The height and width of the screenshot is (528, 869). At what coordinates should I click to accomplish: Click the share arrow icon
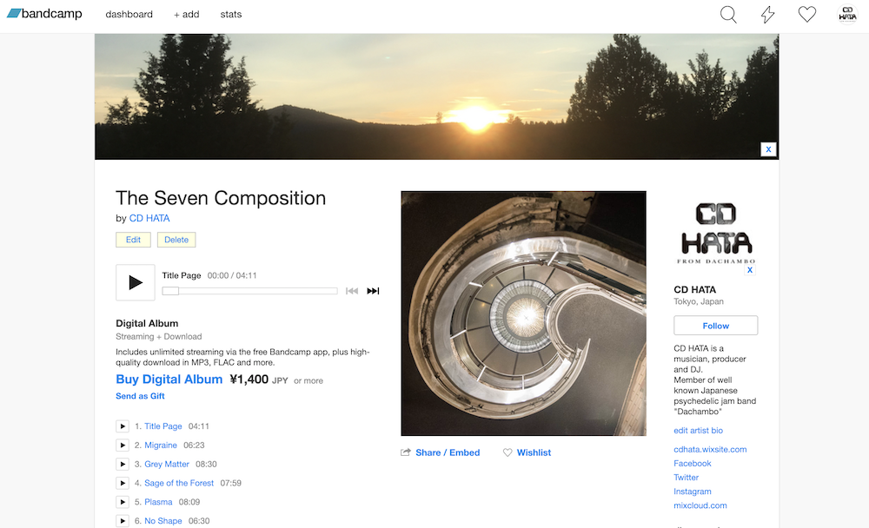click(406, 452)
